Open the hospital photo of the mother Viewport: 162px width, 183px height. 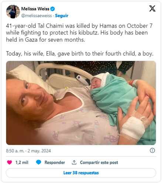click(x=81, y=103)
